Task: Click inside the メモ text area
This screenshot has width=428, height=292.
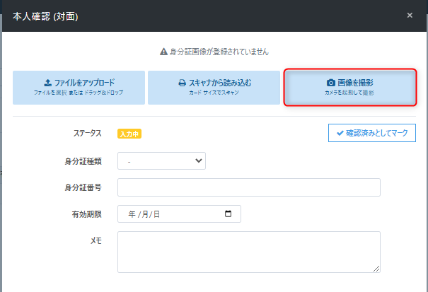Action: coord(248,251)
